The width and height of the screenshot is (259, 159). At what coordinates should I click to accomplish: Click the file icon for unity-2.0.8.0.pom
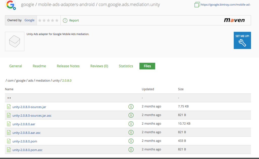point(9,141)
